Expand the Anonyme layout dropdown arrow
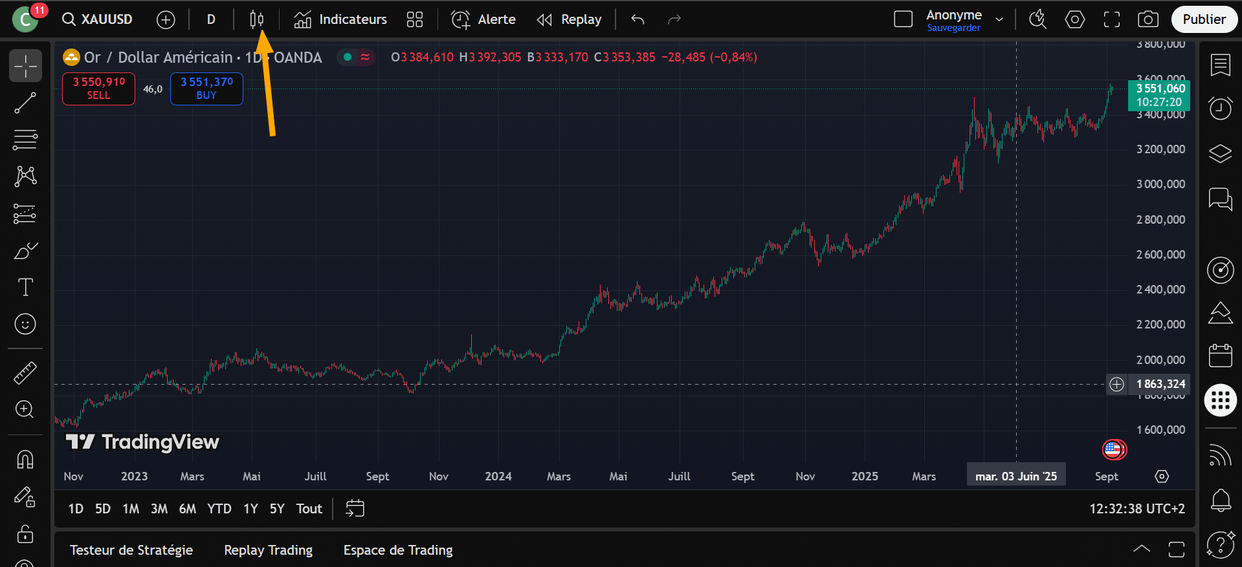1242x567 pixels. [999, 19]
